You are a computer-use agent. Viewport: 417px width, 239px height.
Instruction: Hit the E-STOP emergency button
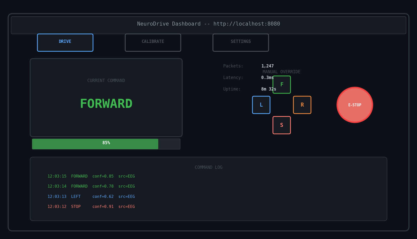355,105
